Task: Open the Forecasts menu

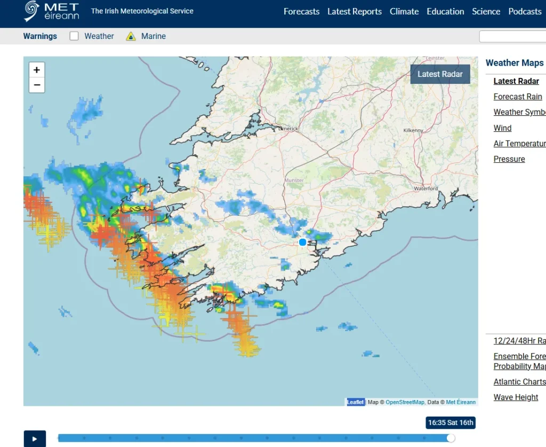Action: tap(301, 11)
